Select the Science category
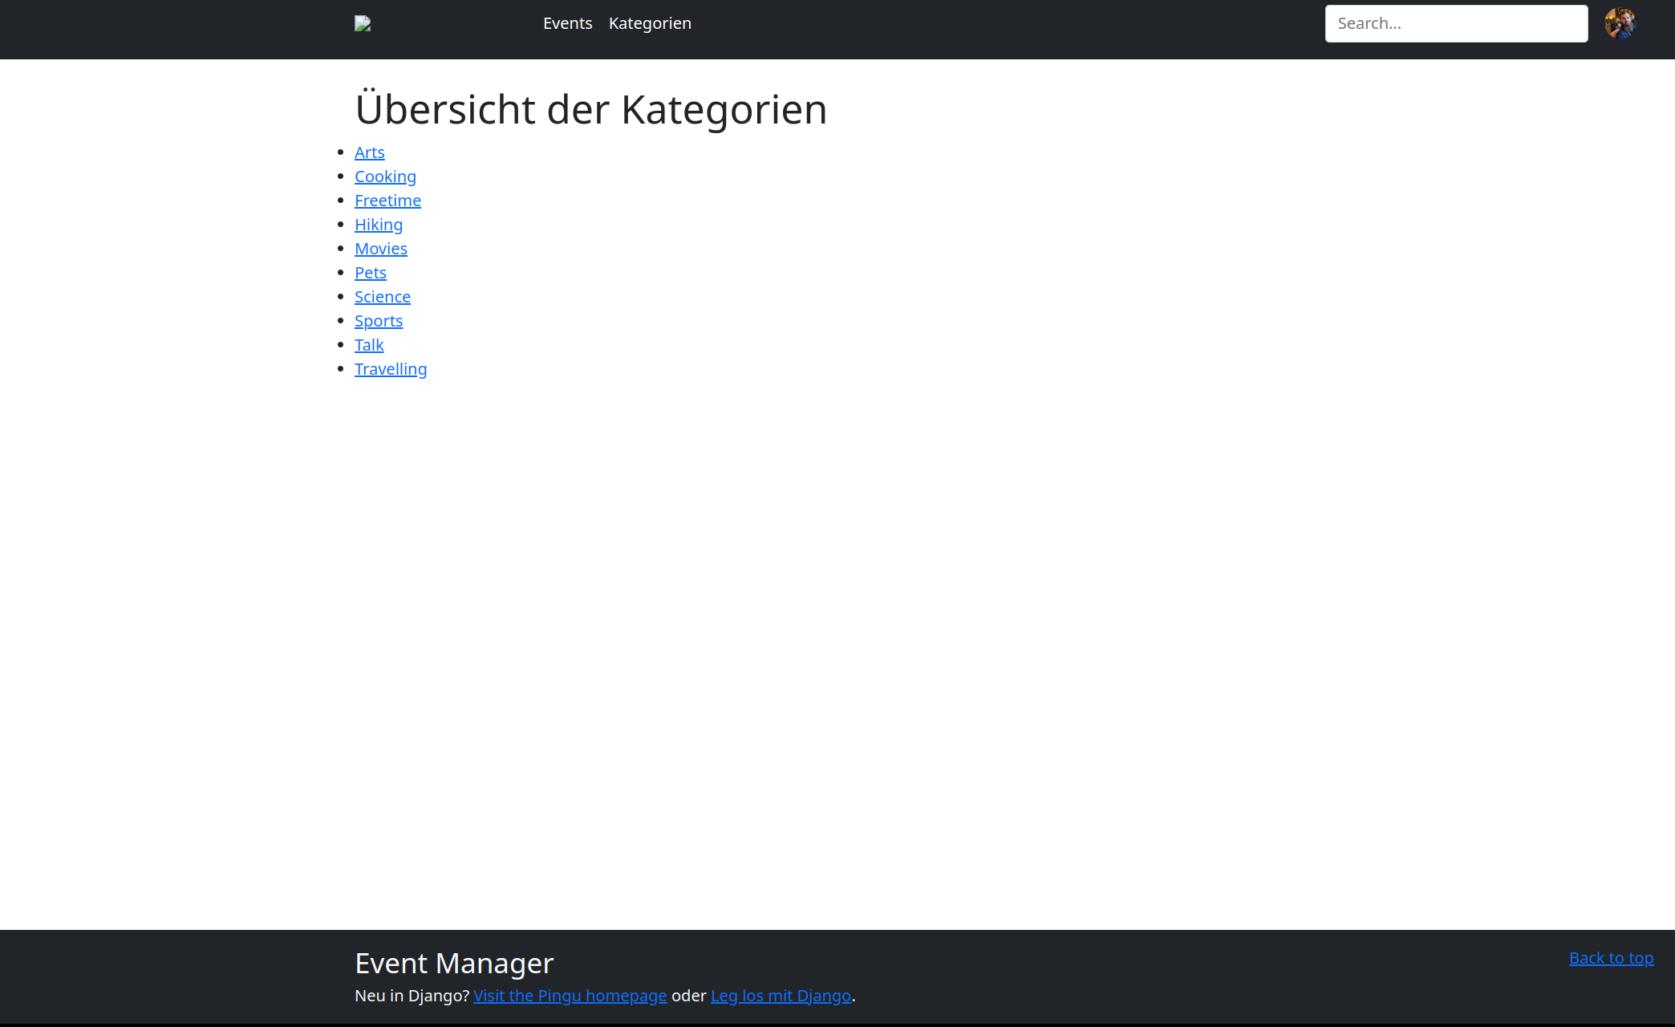The width and height of the screenshot is (1675, 1027). coord(383,297)
